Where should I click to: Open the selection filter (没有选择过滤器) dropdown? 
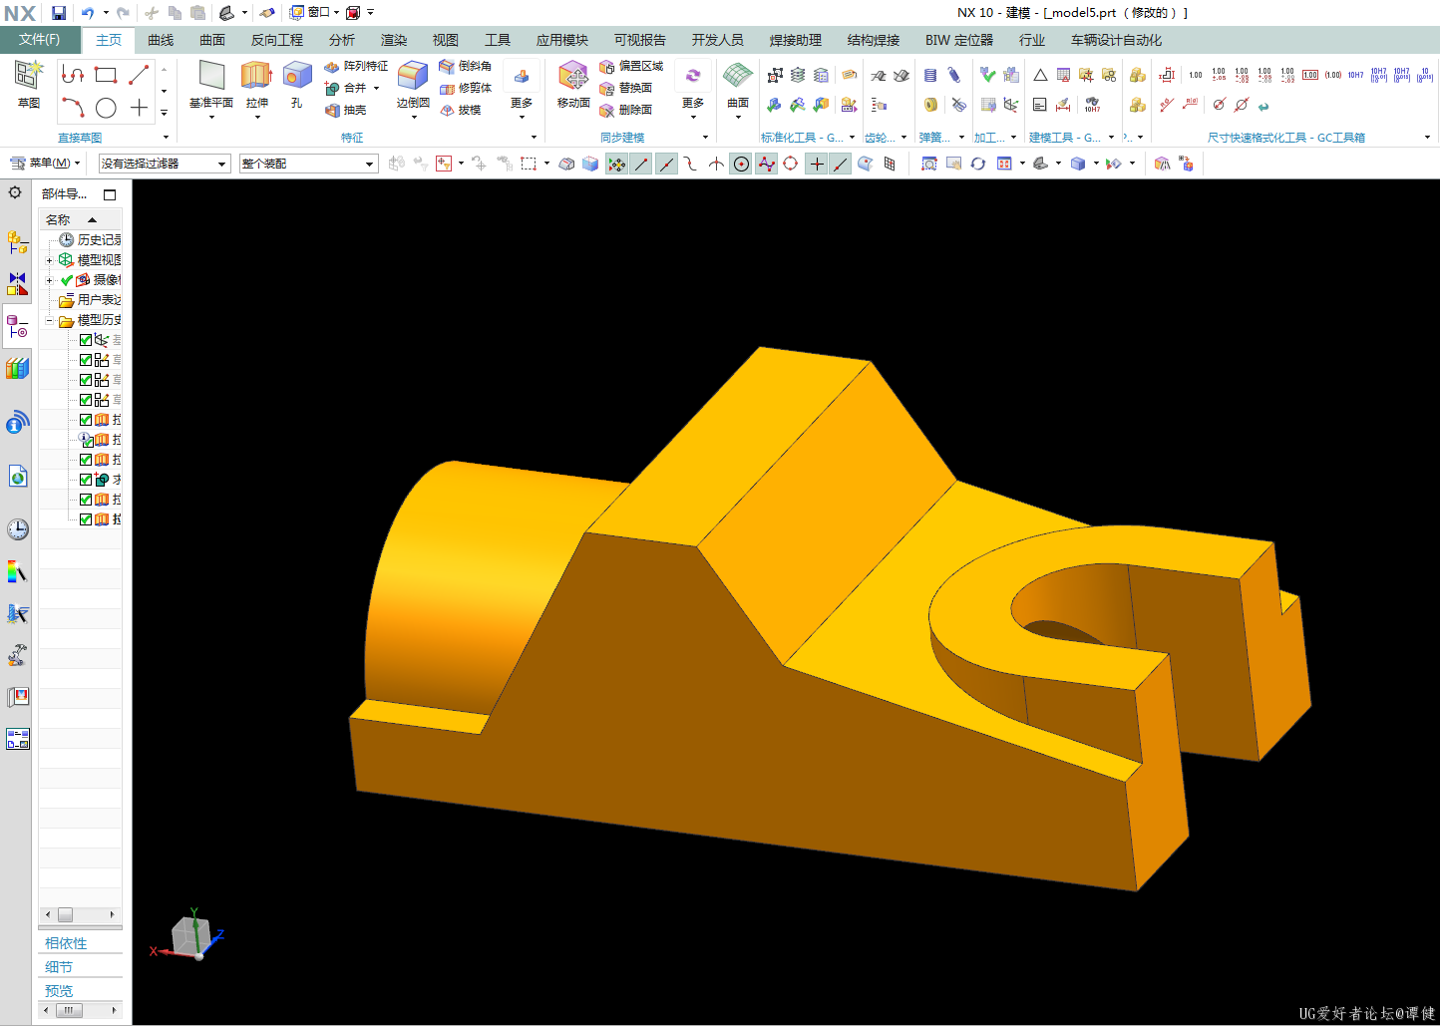point(165,164)
